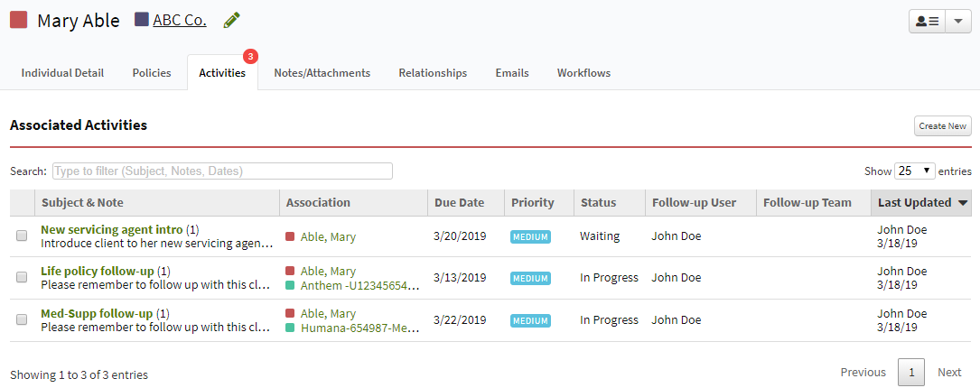Open the Humana-654987 policy link
Screen dimensions: 980x388
click(x=359, y=328)
